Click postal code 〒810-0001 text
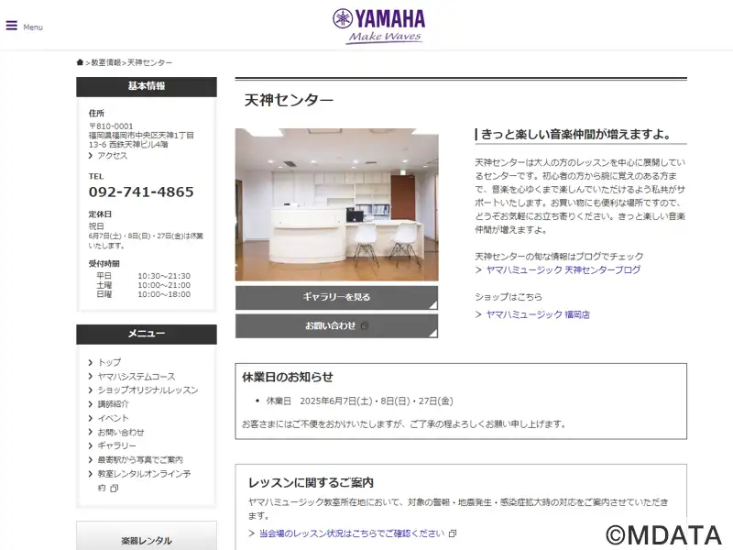Screen dimensions: 733x550 tap(111, 126)
